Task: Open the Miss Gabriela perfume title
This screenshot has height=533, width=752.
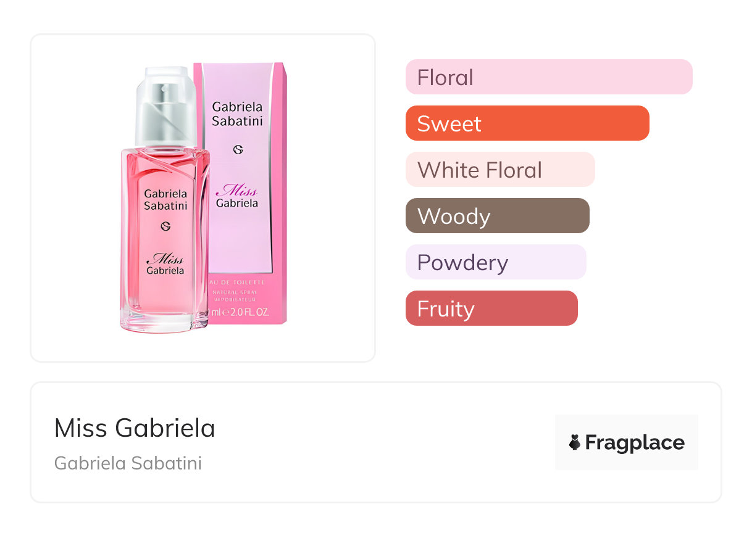Action: 135,428
